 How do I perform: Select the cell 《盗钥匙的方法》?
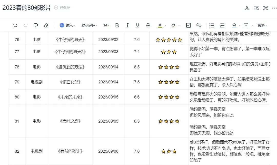click(70, 67)
